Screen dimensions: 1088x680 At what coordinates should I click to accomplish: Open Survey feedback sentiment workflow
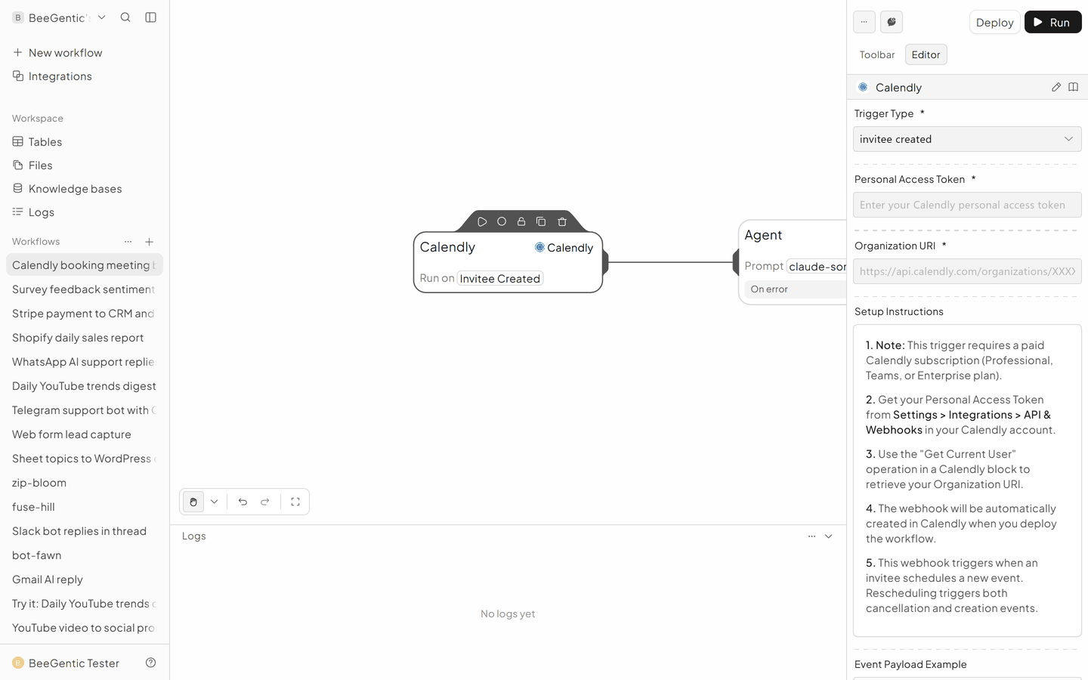click(x=85, y=289)
